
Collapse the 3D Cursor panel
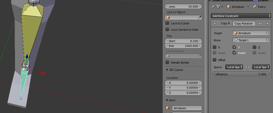click(167, 70)
